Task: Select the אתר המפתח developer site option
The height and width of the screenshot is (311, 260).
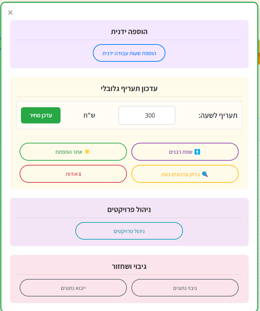Action: tap(73, 152)
